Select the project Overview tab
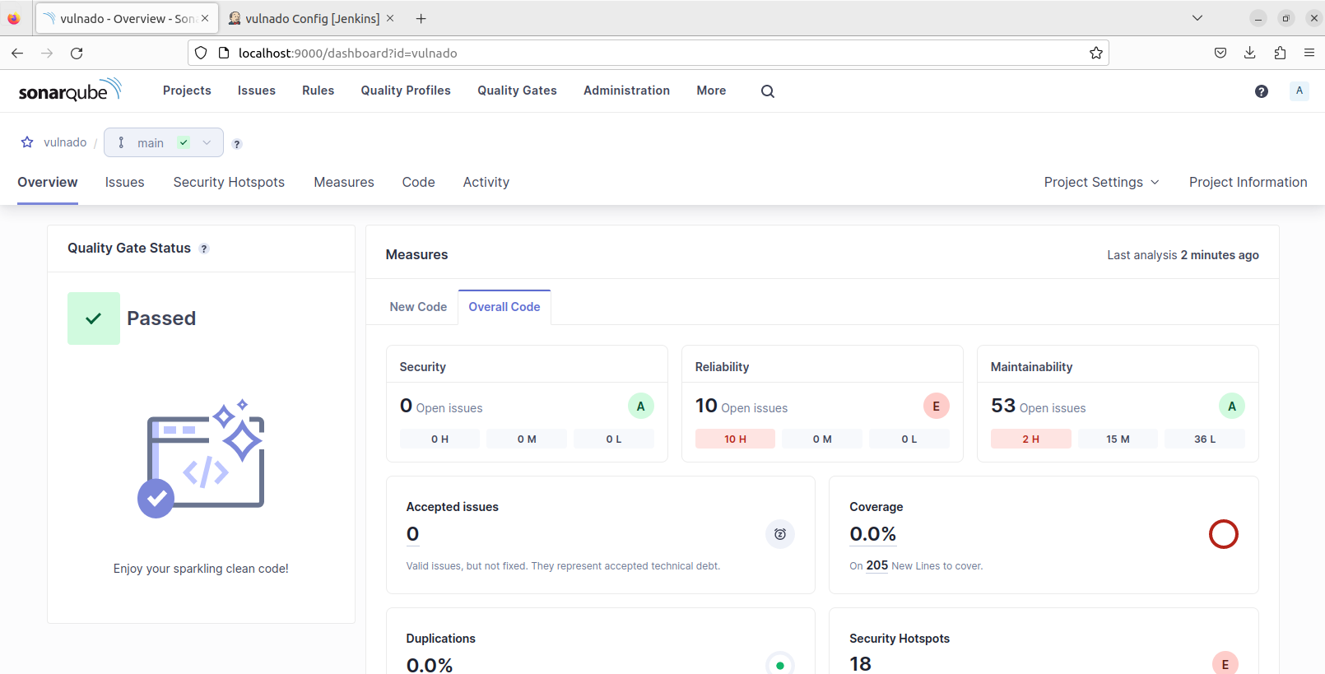1325x674 pixels. [x=48, y=182]
